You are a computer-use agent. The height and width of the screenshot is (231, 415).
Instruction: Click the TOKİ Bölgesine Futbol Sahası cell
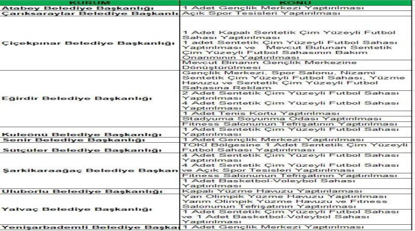[285, 148]
